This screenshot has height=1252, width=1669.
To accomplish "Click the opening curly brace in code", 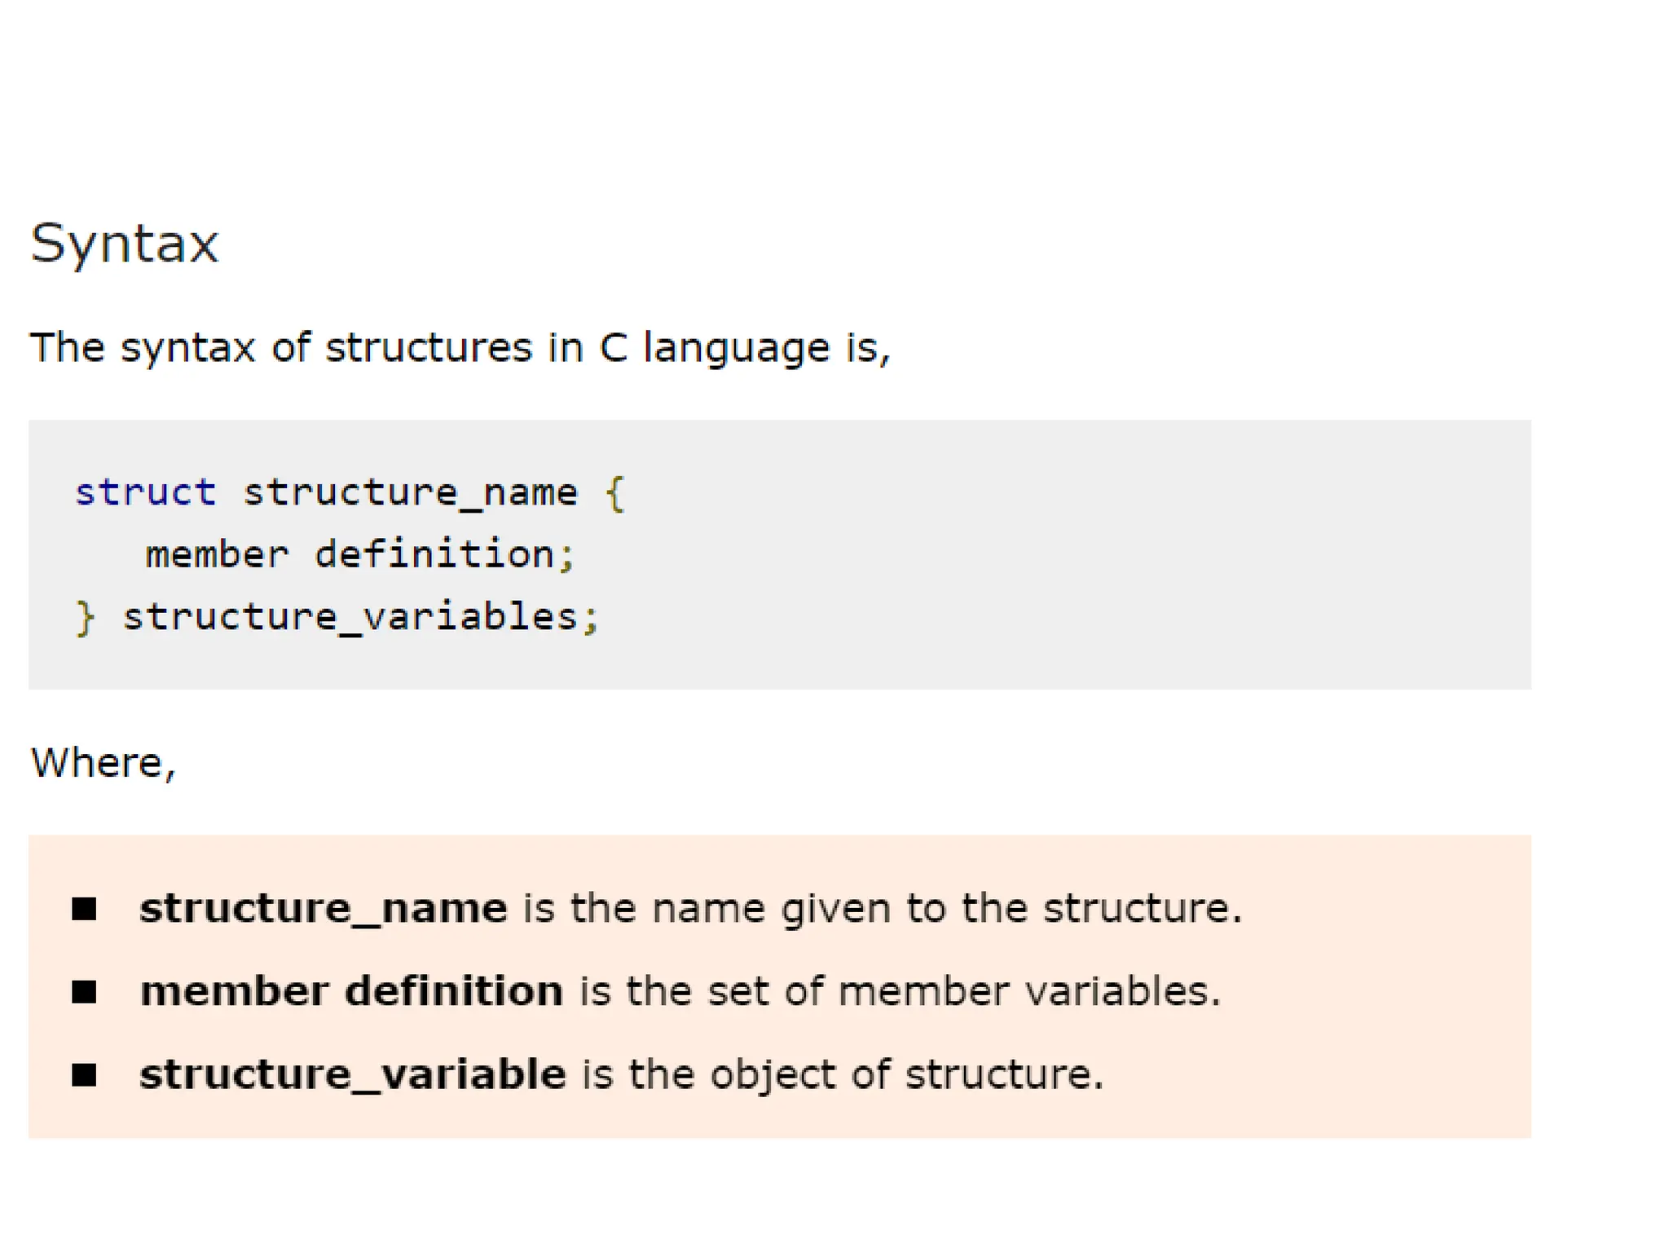I will point(615,492).
